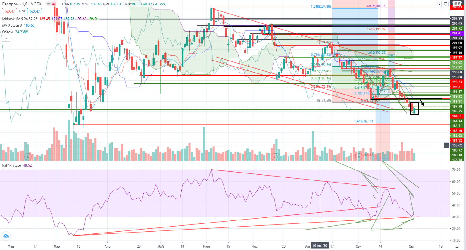This screenshot has width=466, height=250.
Task: Click the red 208.43 price label
Action: click(x=457, y=7)
